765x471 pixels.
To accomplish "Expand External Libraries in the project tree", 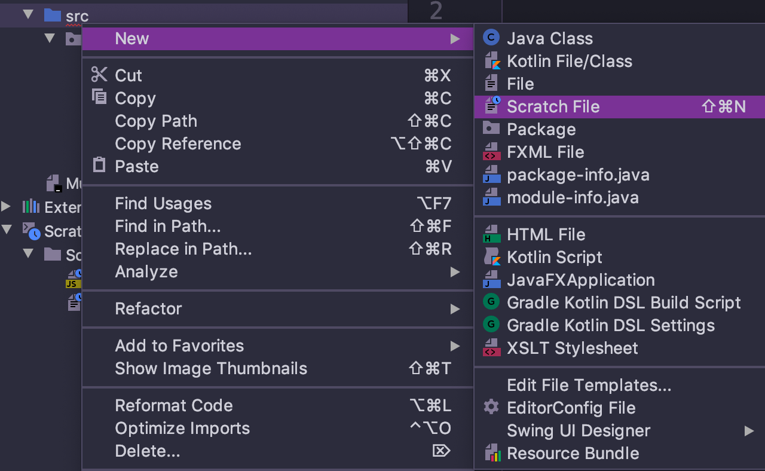I will pos(6,207).
